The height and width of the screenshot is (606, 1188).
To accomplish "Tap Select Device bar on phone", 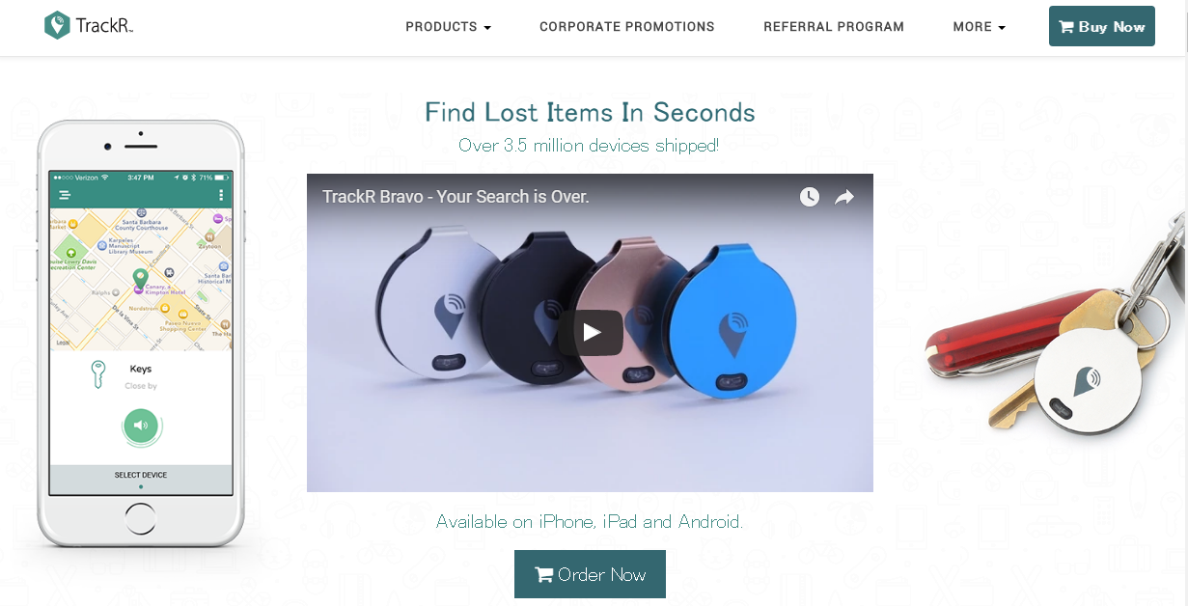I will (141, 475).
